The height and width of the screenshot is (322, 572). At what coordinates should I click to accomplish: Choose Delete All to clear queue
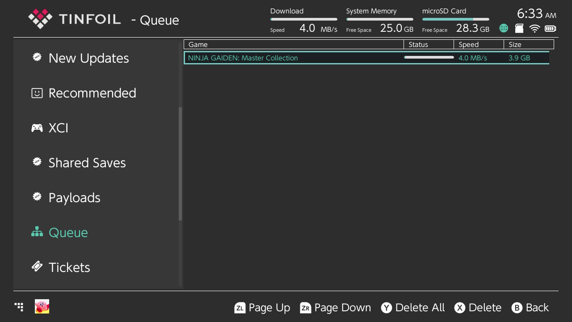point(420,308)
